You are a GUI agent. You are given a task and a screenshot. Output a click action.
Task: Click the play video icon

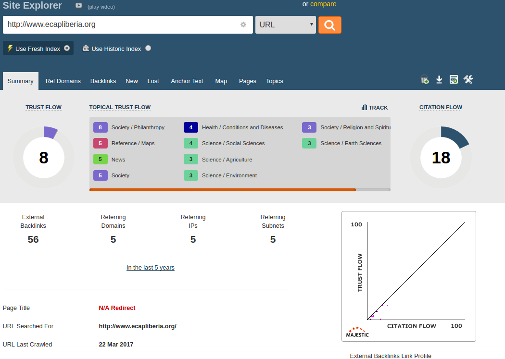pos(79,6)
